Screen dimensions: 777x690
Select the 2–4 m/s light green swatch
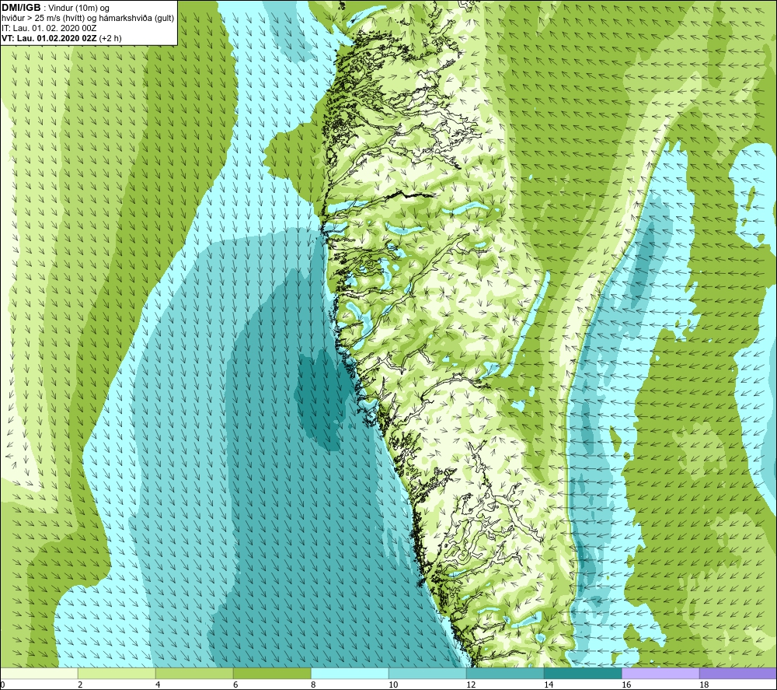coord(117,673)
